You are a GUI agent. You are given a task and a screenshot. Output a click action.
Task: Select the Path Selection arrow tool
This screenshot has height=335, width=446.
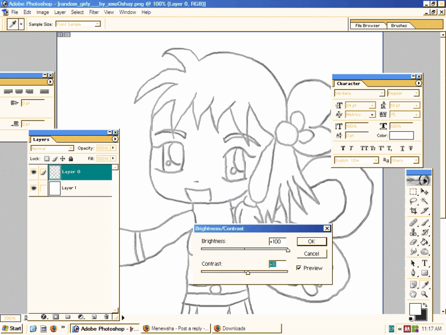point(413,263)
